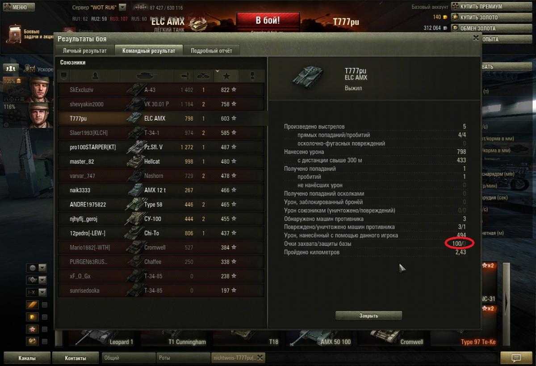The image size is (536, 366).
Task: Sort allies by medals column icon
Action: [252, 76]
